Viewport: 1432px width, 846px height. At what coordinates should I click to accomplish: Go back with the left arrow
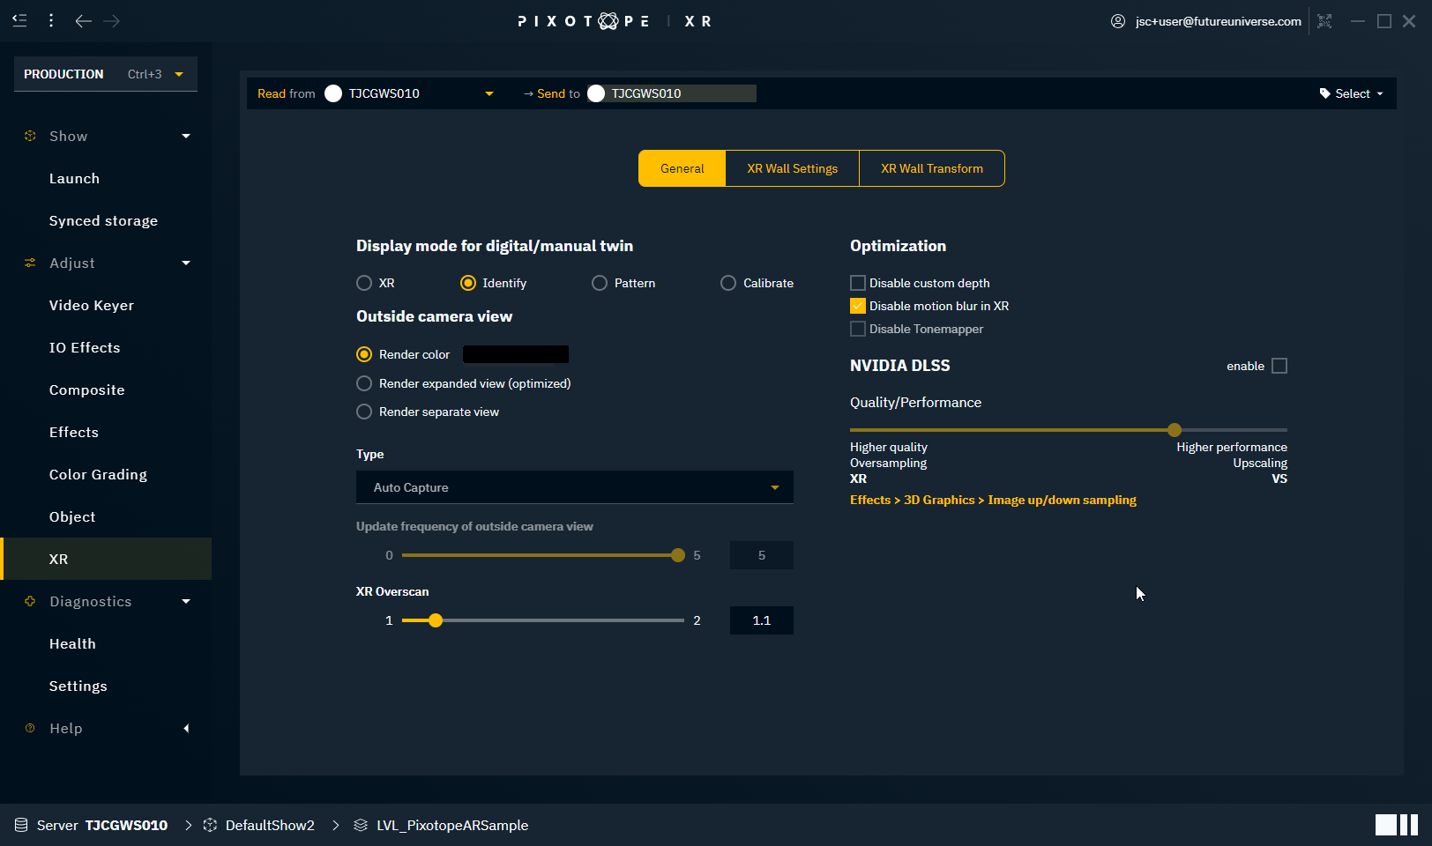(84, 20)
